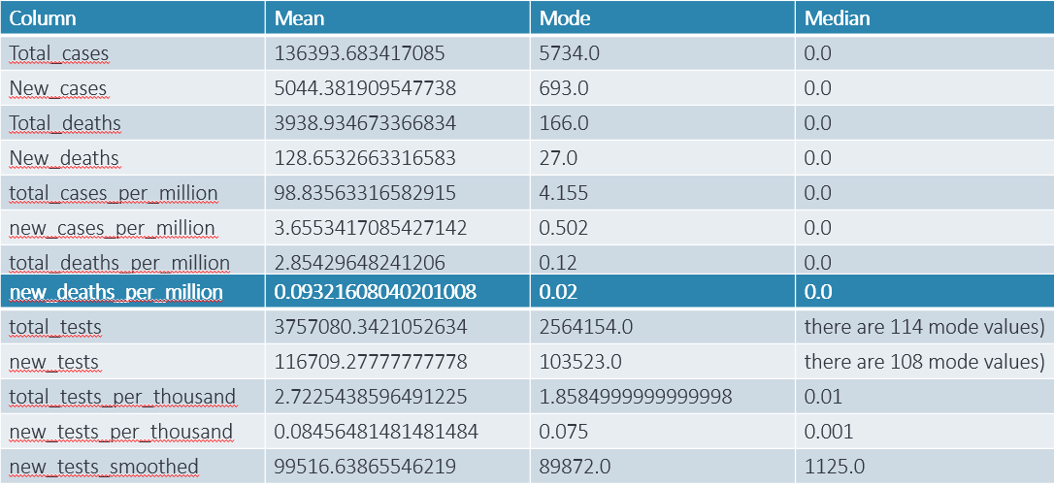Select the "total_tests" row label
This screenshot has width=1054, height=487.
55,327
